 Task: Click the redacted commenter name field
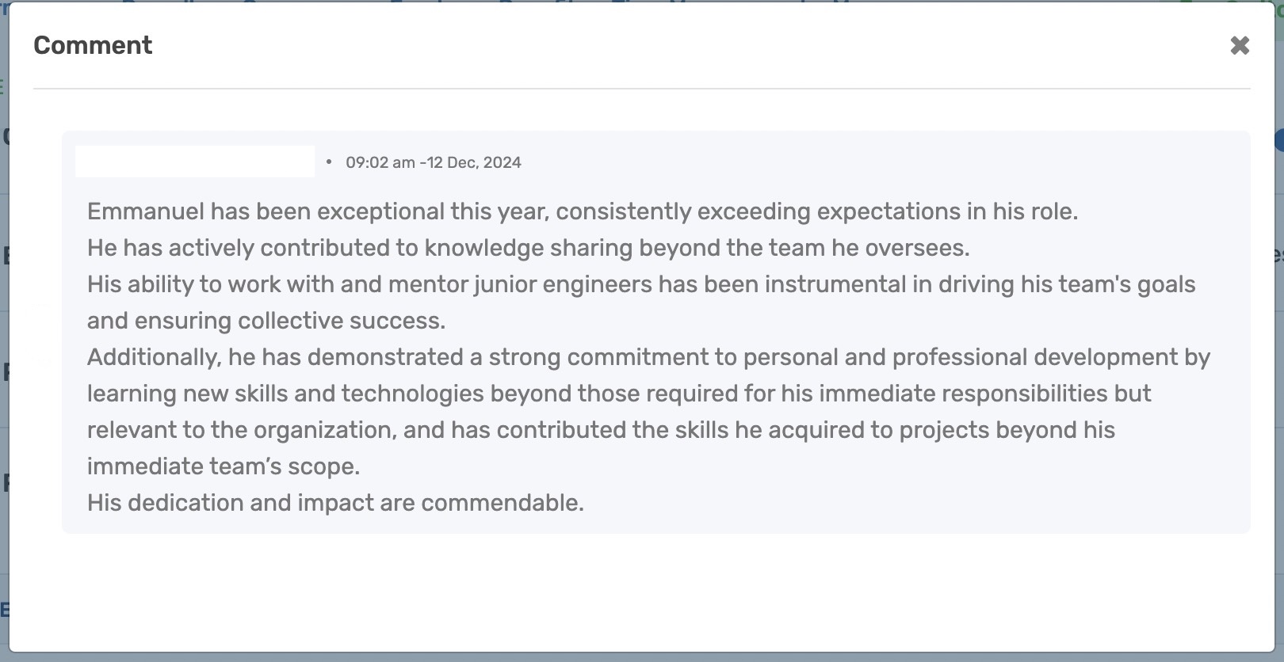(x=193, y=162)
